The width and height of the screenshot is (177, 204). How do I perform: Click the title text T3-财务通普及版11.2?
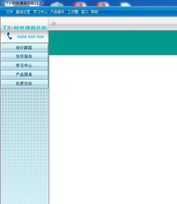click(24, 3)
